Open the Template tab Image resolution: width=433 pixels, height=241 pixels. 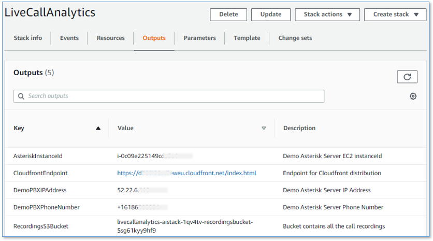coord(247,38)
